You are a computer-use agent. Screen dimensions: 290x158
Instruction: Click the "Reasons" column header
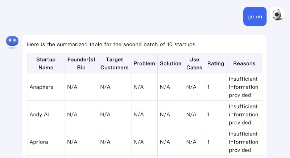pos(244,64)
